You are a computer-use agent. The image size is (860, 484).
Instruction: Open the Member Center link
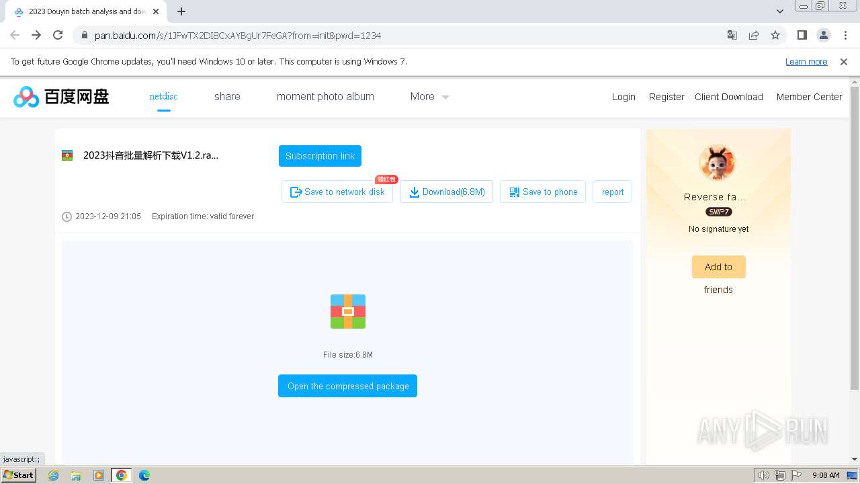pyautogui.click(x=809, y=97)
